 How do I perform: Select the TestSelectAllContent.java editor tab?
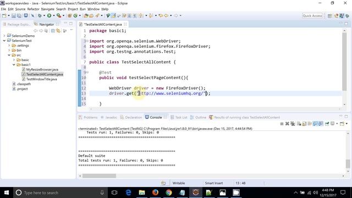(103, 24)
